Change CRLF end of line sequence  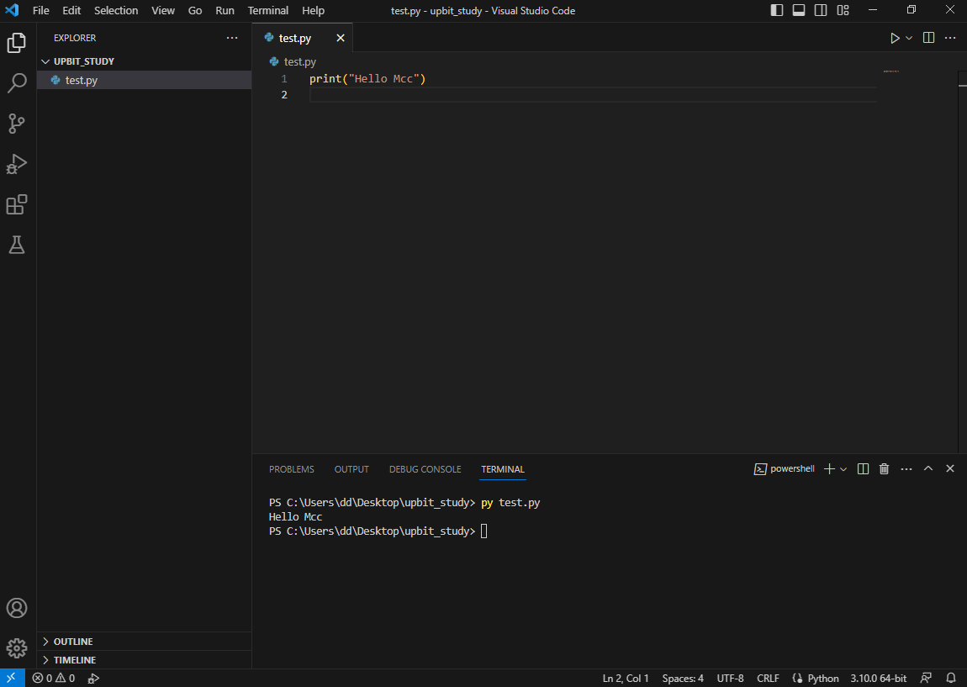pos(768,678)
